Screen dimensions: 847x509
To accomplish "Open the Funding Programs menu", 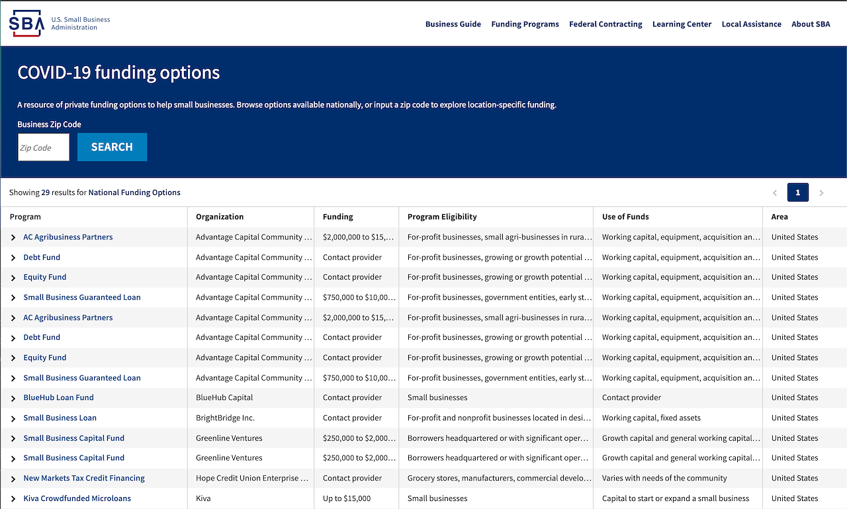I will point(525,24).
